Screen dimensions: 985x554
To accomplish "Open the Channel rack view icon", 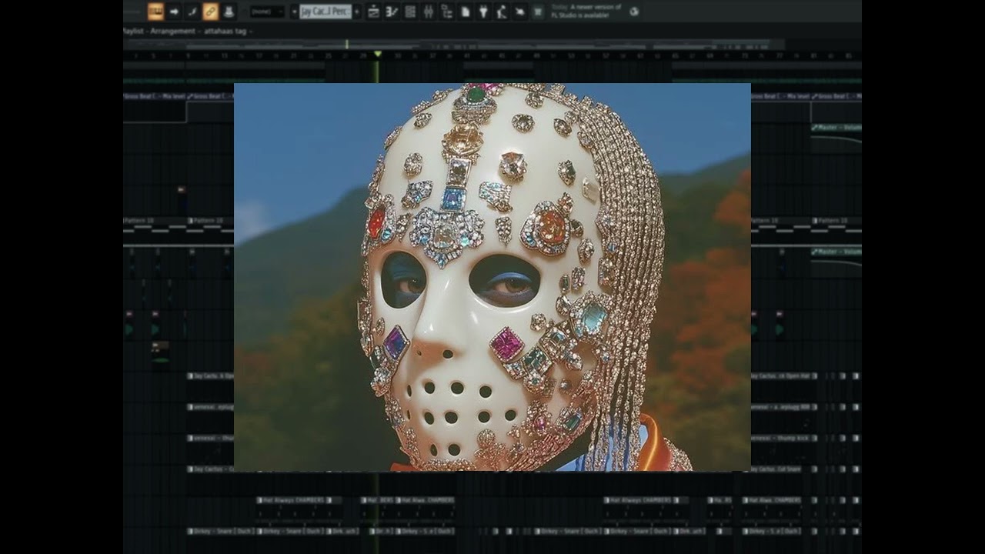I will (410, 12).
